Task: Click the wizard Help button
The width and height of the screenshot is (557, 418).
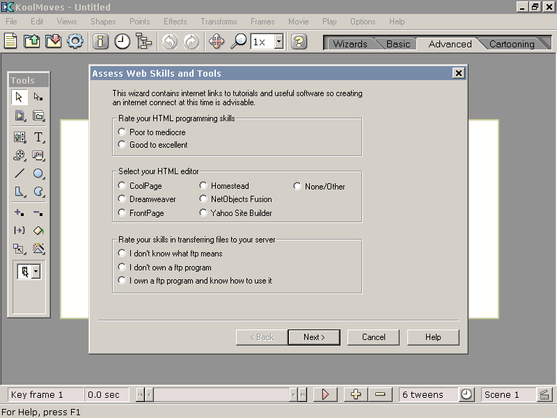Action: point(433,337)
